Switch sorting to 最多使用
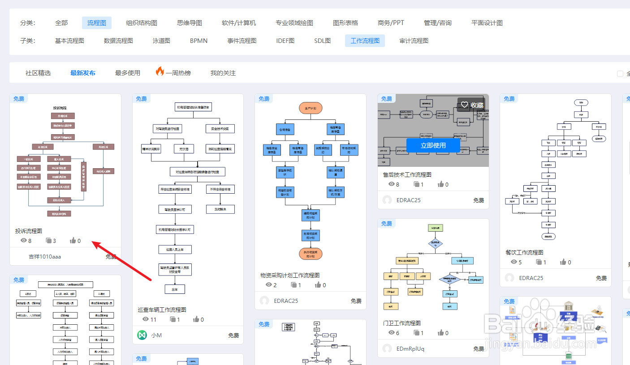The image size is (630, 365). click(x=127, y=73)
